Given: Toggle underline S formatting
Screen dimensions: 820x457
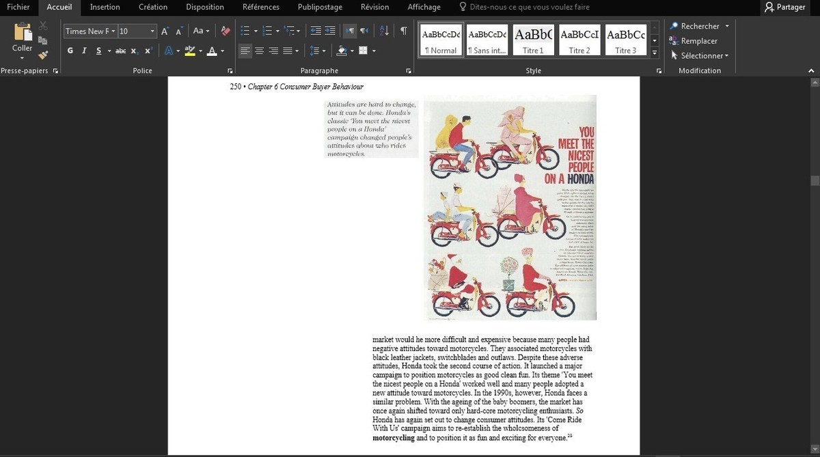Looking at the screenshot, I should (x=99, y=51).
